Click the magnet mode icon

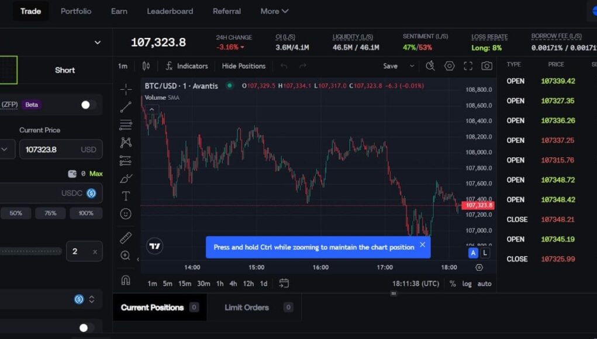tap(125, 280)
